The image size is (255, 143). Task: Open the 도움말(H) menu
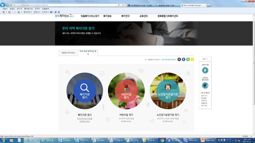(x=46, y=9)
